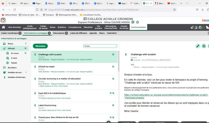Open the Compétences menu
This screenshot has width=209, height=123.
click(x=75, y=27)
